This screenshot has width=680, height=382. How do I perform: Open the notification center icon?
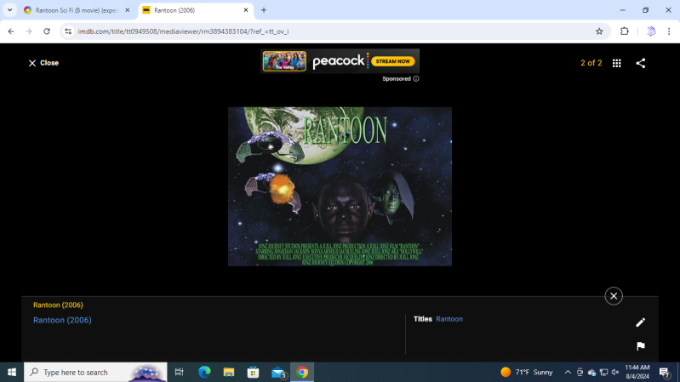click(x=665, y=372)
